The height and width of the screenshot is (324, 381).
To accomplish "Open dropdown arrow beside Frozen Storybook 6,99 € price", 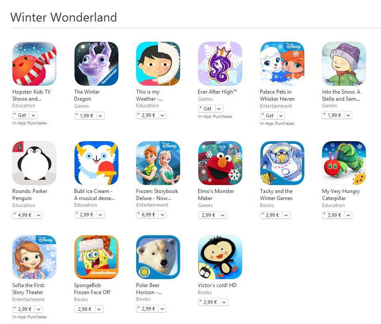I will pos(163,215).
